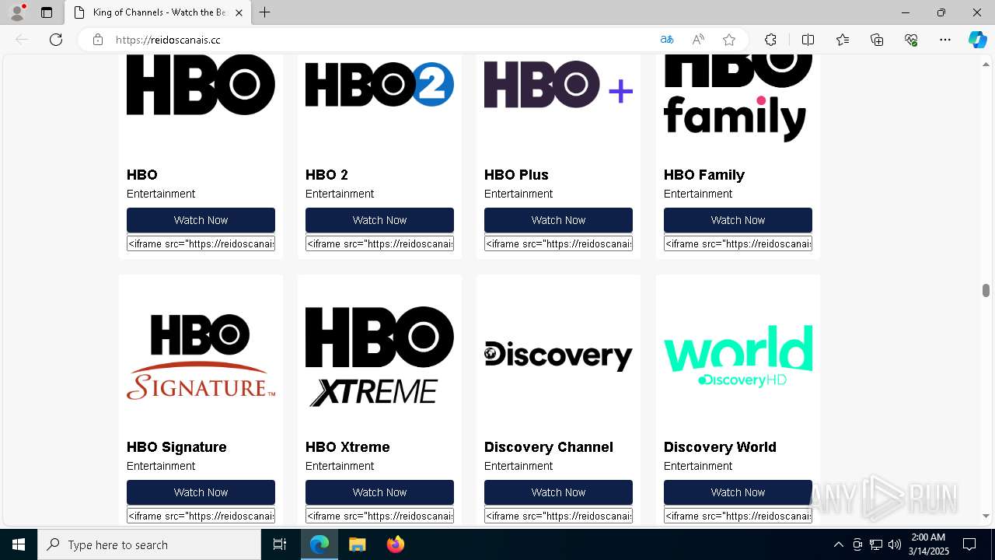Open the notification center icon

tap(969, 544)
